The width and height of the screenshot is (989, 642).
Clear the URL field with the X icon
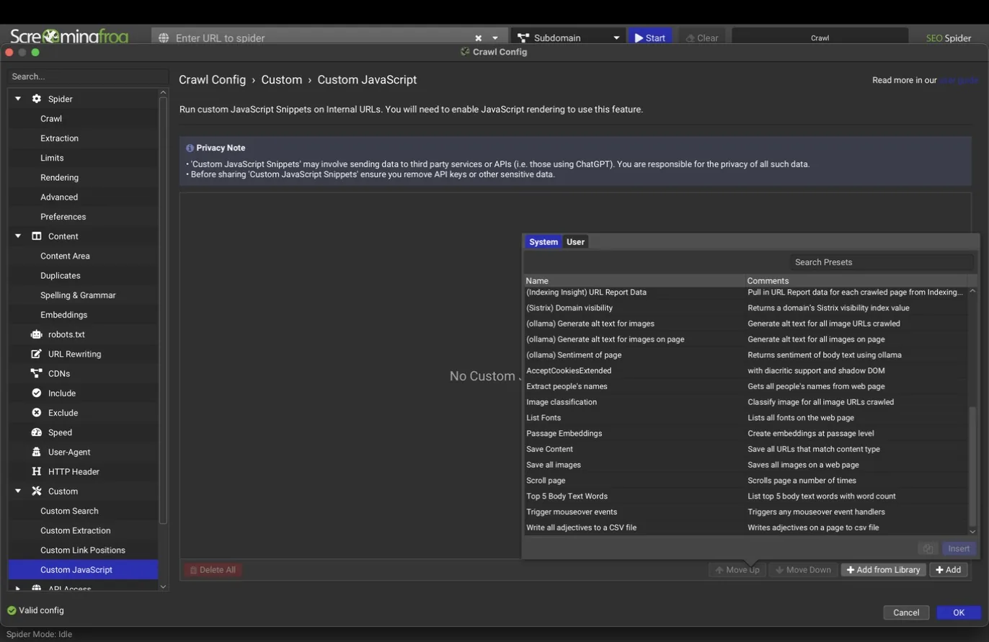478,38
